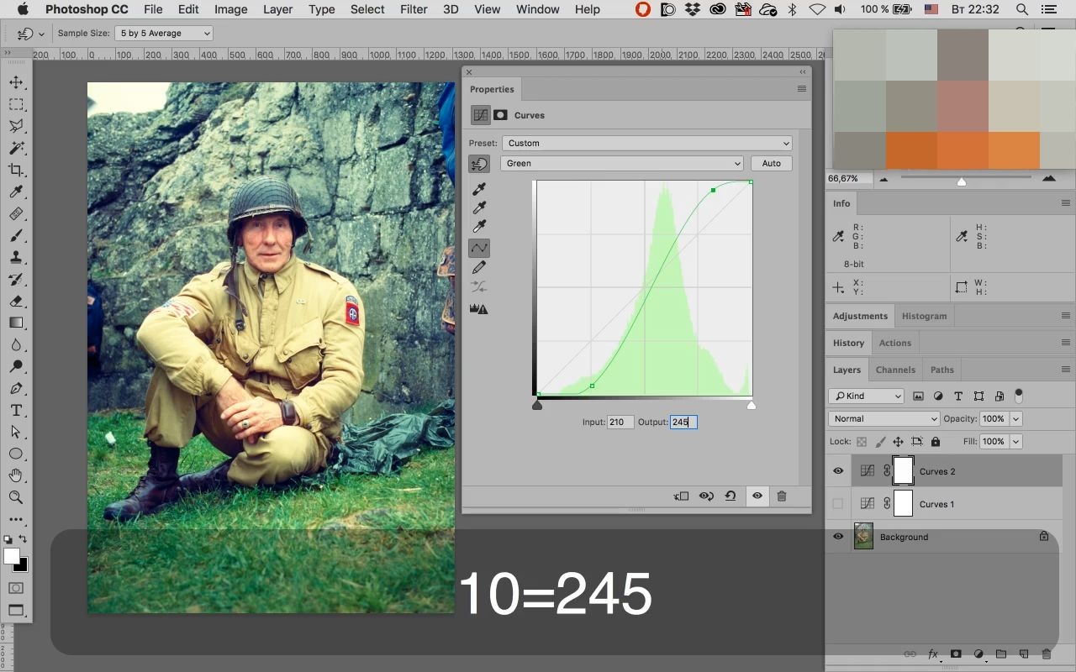Delete the adjustment layer from Properties panel
Screen dimensions: 1076x672
point(782,496)
